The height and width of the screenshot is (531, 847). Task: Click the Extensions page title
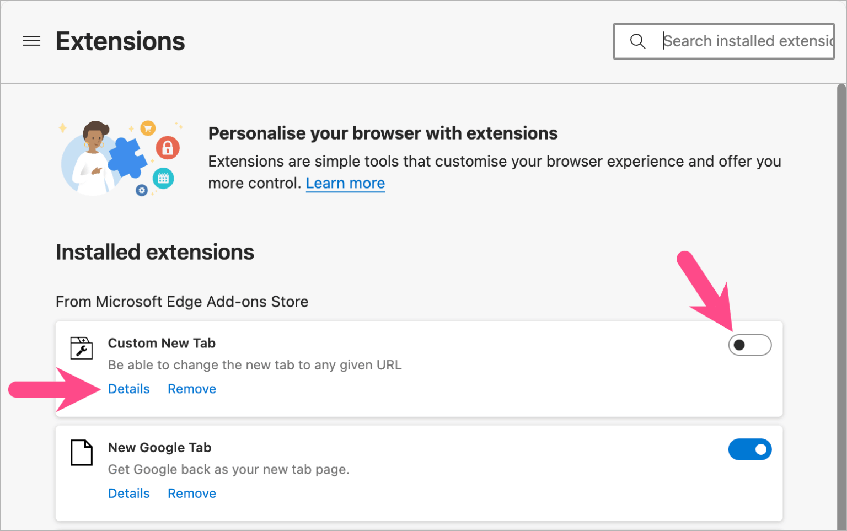(x=120, y=41)
